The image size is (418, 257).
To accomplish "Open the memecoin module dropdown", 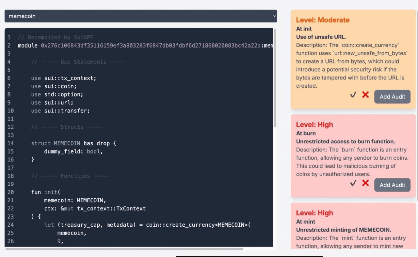I will (141, 16).
